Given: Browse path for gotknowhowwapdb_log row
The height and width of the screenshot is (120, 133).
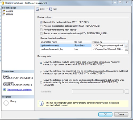Looking at the screenshot, I should coord(126,49).
